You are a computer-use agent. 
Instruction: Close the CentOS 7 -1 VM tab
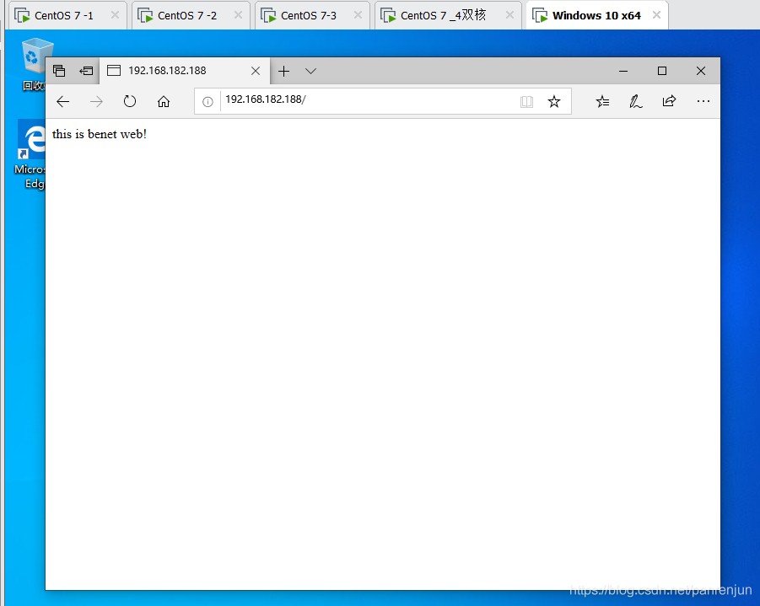click(115, 15)
